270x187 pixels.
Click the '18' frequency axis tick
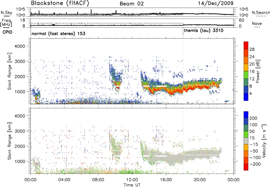[23, 20]
